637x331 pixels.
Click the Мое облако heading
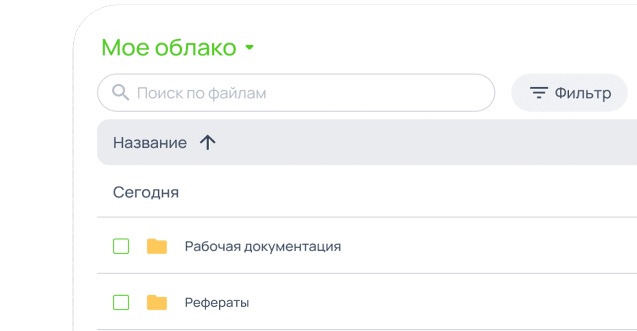(168, 48)
